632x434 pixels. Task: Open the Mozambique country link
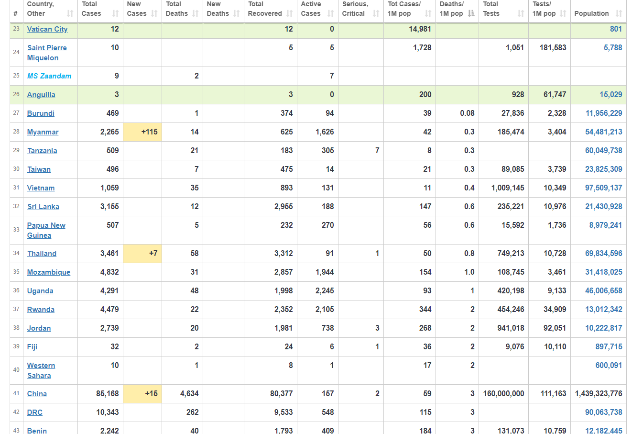[49, 272]
